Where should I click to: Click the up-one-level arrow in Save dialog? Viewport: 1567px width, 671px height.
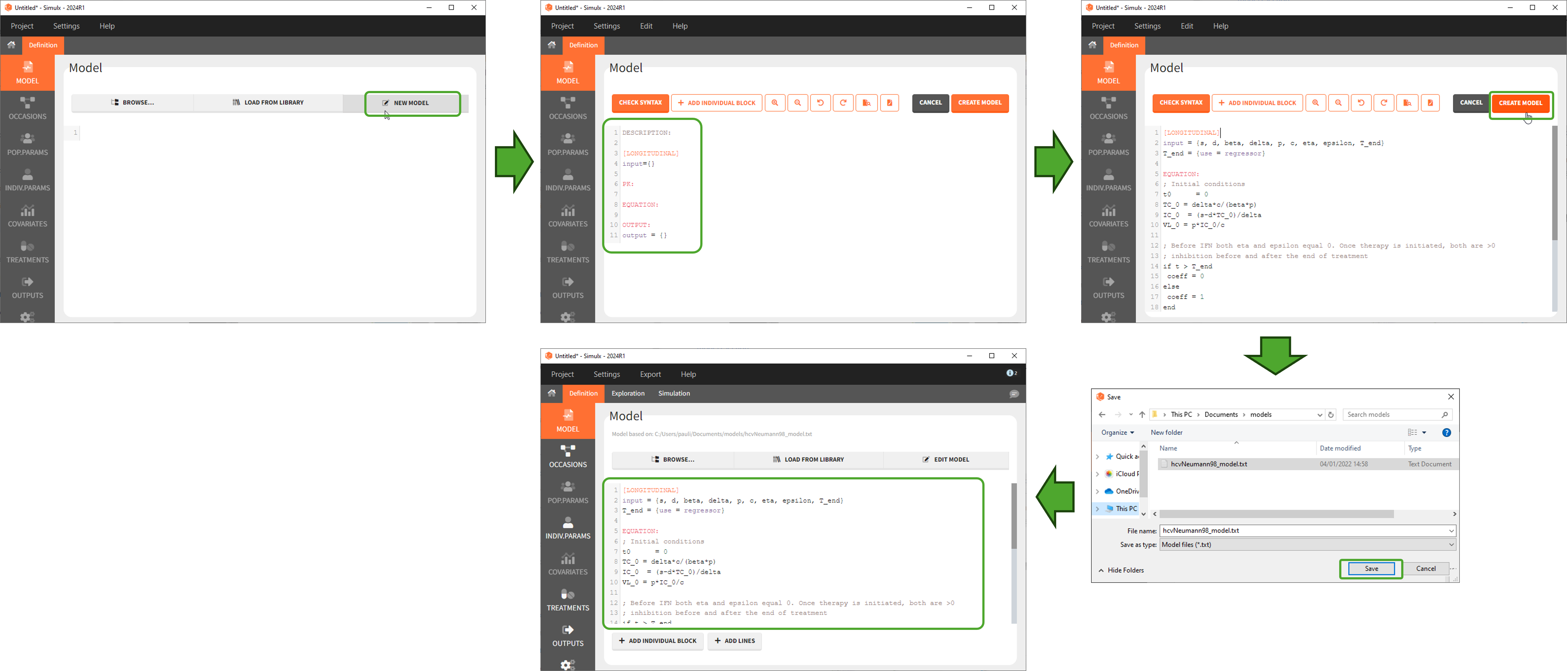[x=1142, y=415]
